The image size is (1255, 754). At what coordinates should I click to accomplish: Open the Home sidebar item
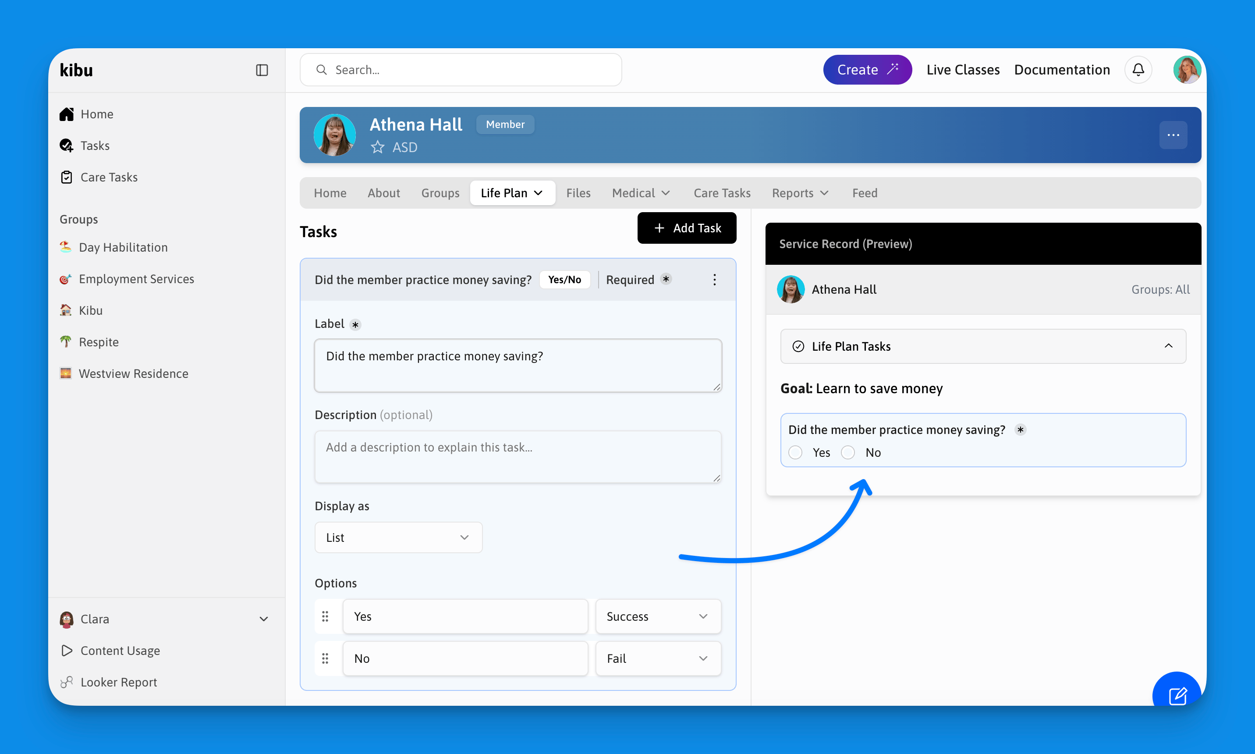pos(86,114)
